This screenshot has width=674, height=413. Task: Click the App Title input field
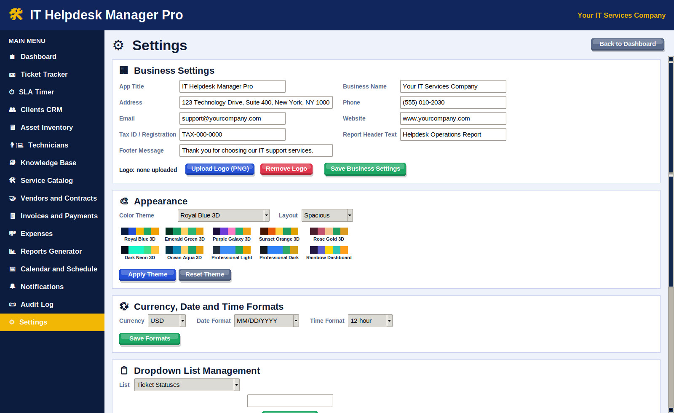coord(233,86)
